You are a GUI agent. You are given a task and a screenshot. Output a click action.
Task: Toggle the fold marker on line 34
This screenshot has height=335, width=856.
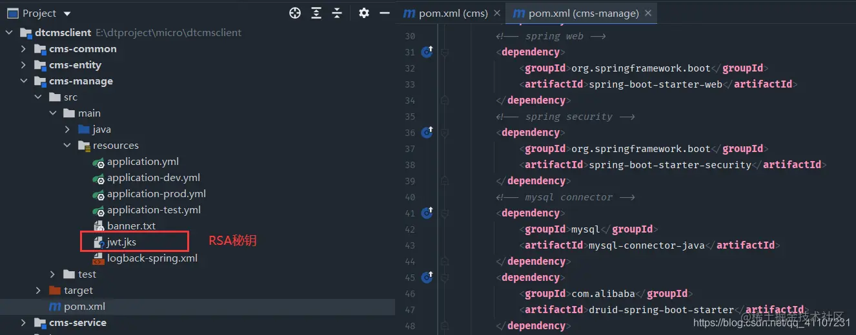pos(444,100)
